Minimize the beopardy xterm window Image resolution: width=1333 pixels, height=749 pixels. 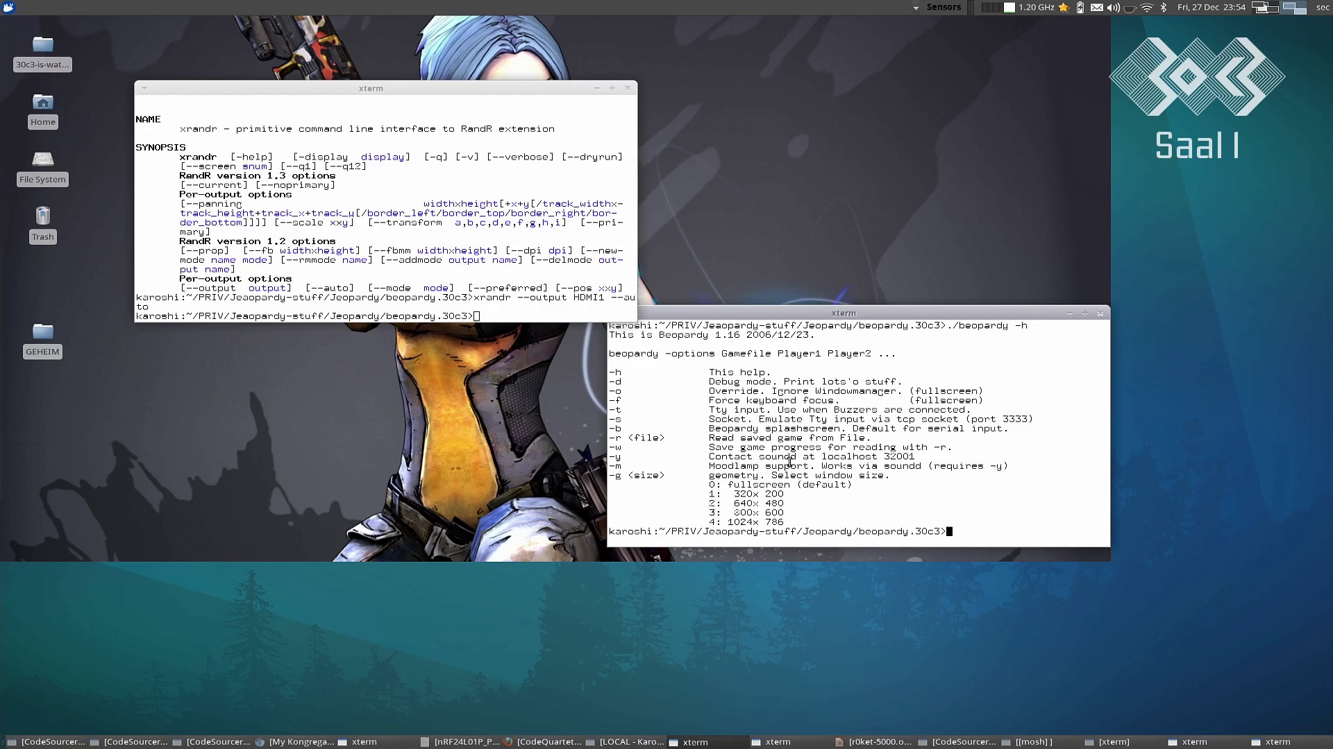point(1069,313)
